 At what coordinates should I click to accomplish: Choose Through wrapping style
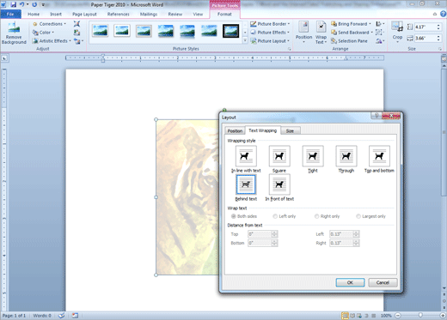(346, 159)
